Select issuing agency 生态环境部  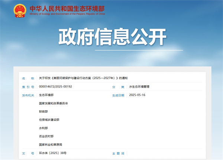click(x=46, y=95)
